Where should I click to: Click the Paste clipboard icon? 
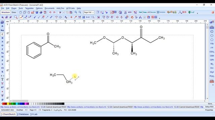[x=71, y=12]
